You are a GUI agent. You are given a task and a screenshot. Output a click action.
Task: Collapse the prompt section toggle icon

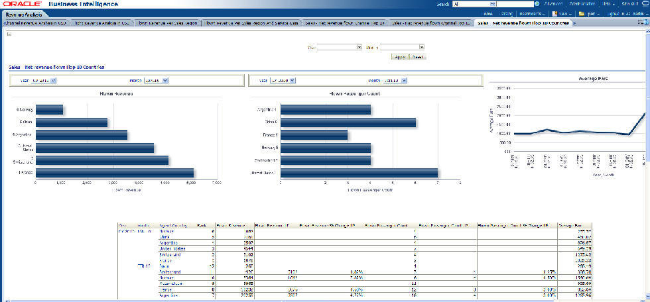[x=9, y=34]
